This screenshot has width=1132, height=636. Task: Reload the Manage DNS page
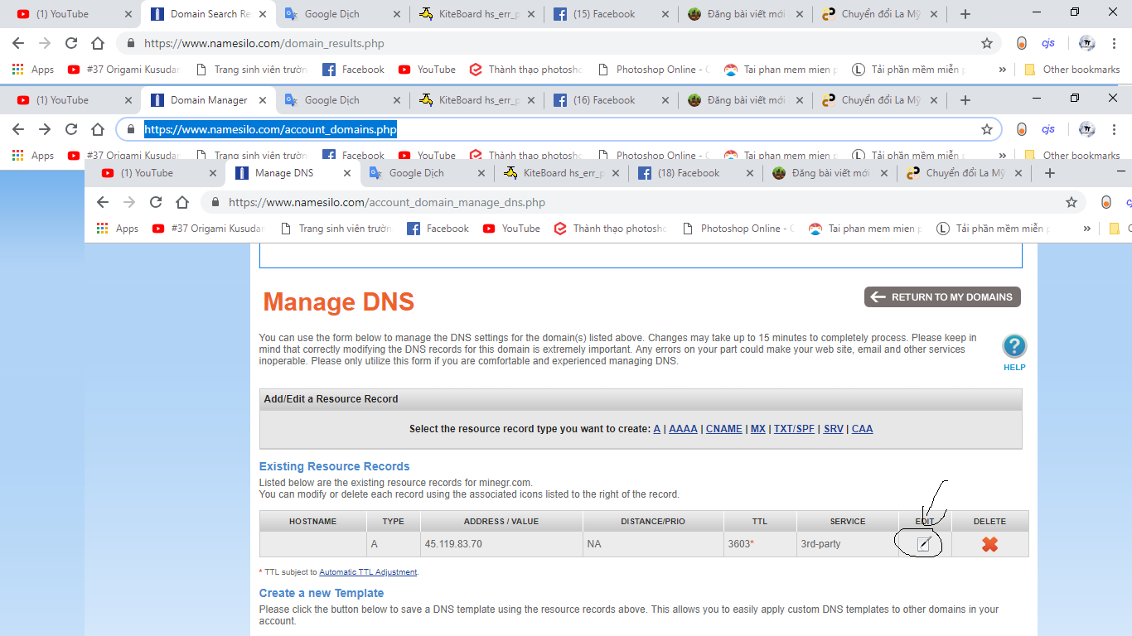[x=156, y=202]
